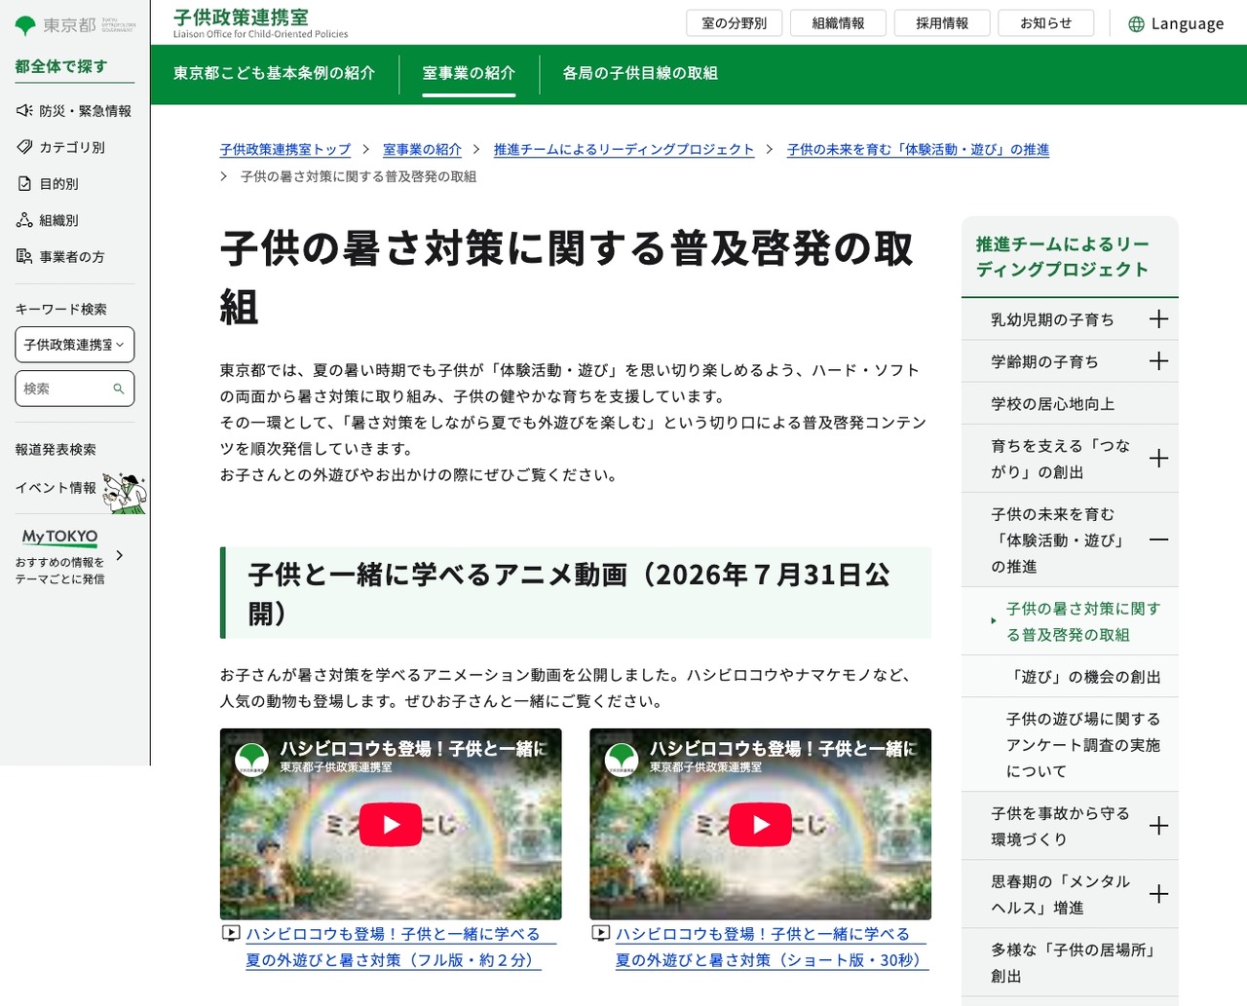Open イベント情報 in the sidebar
Screen dimensions: 1247x1006
[x=56, y=488]
